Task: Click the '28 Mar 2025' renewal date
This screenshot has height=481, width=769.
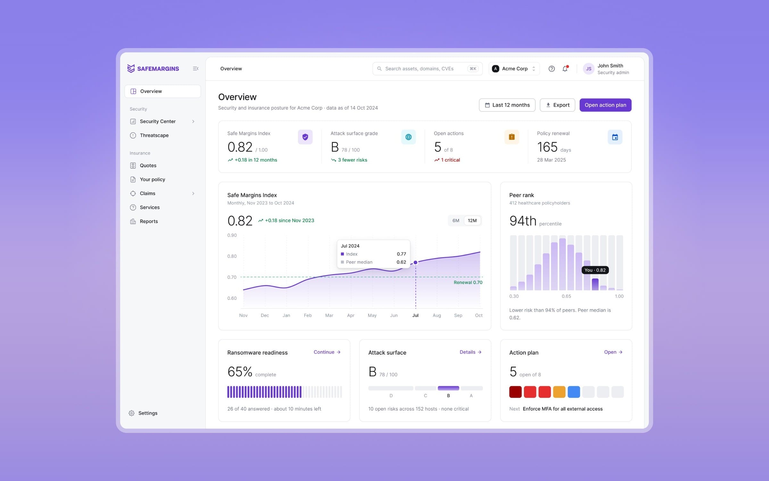Action: coord(551,160)
